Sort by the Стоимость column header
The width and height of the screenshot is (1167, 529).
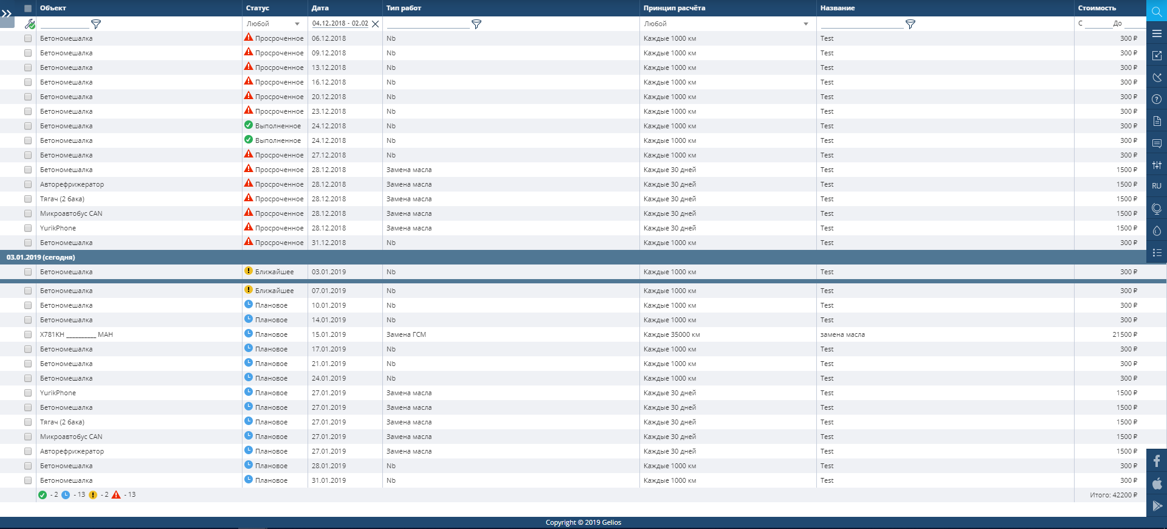[1096, 8]
